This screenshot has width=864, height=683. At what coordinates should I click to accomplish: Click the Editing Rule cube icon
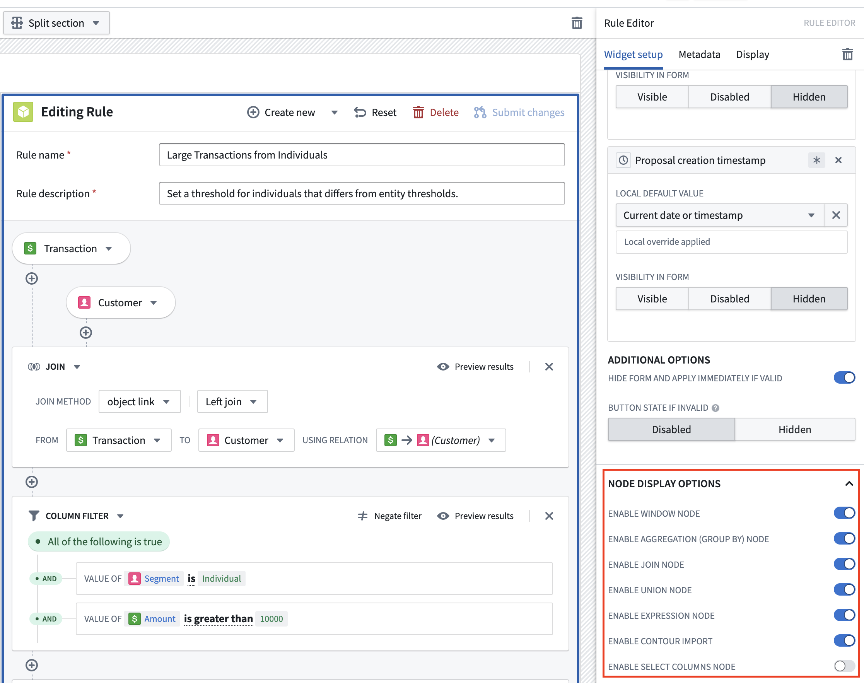23,112
